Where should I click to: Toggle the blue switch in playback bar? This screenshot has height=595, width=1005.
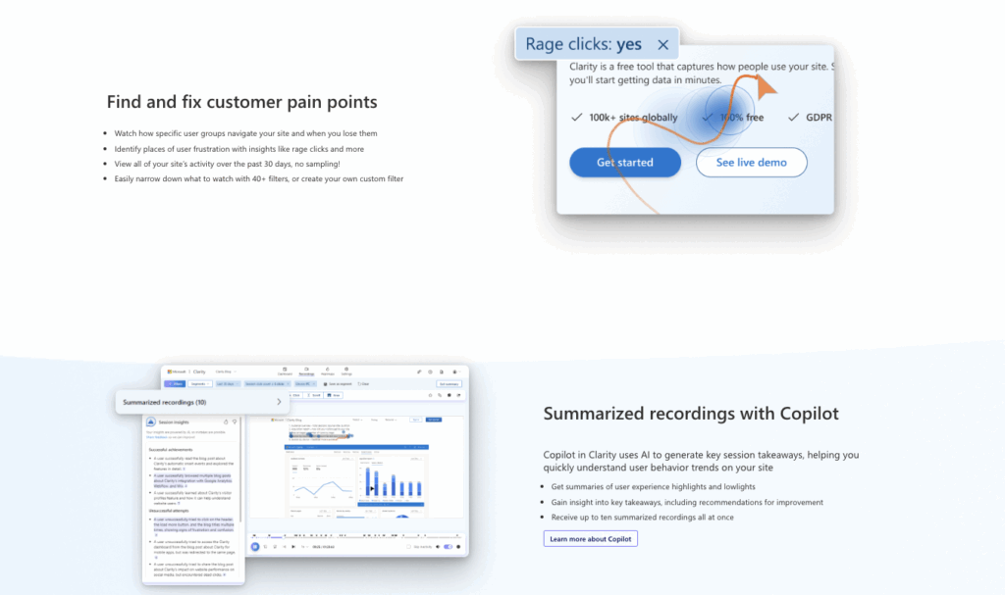click(448, 547)
